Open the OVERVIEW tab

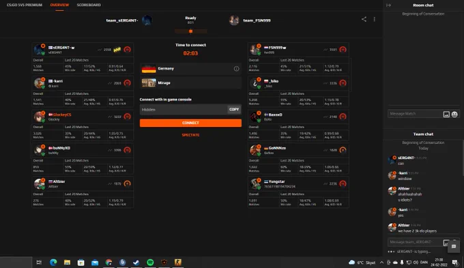click(x=59, y=5)
